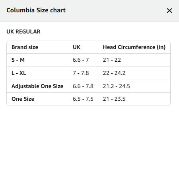This screenshot has width=179, height=186.
Task: Click head circumference 21.2 - 24.5 cell
Action: tap(117, 86)
